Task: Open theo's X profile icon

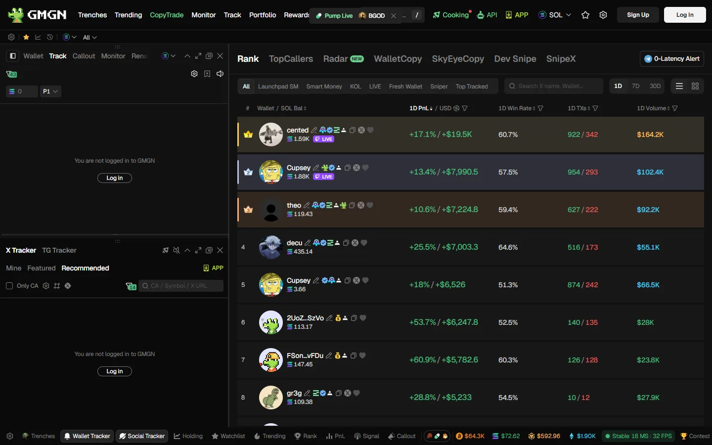Action: click(361, 205)
